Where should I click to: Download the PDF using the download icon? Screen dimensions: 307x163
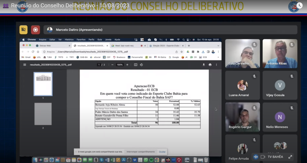(x=204, y=65)
